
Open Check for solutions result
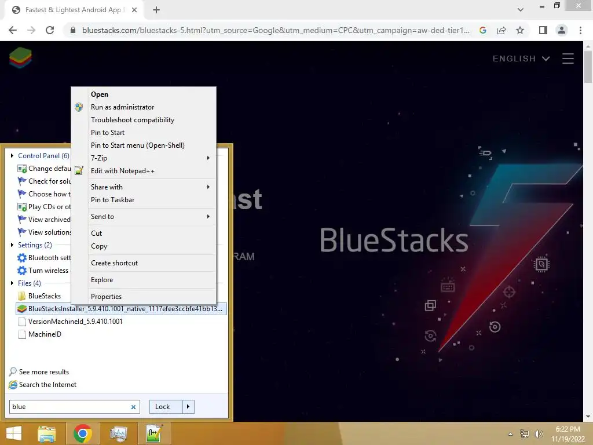coord(44,181)
